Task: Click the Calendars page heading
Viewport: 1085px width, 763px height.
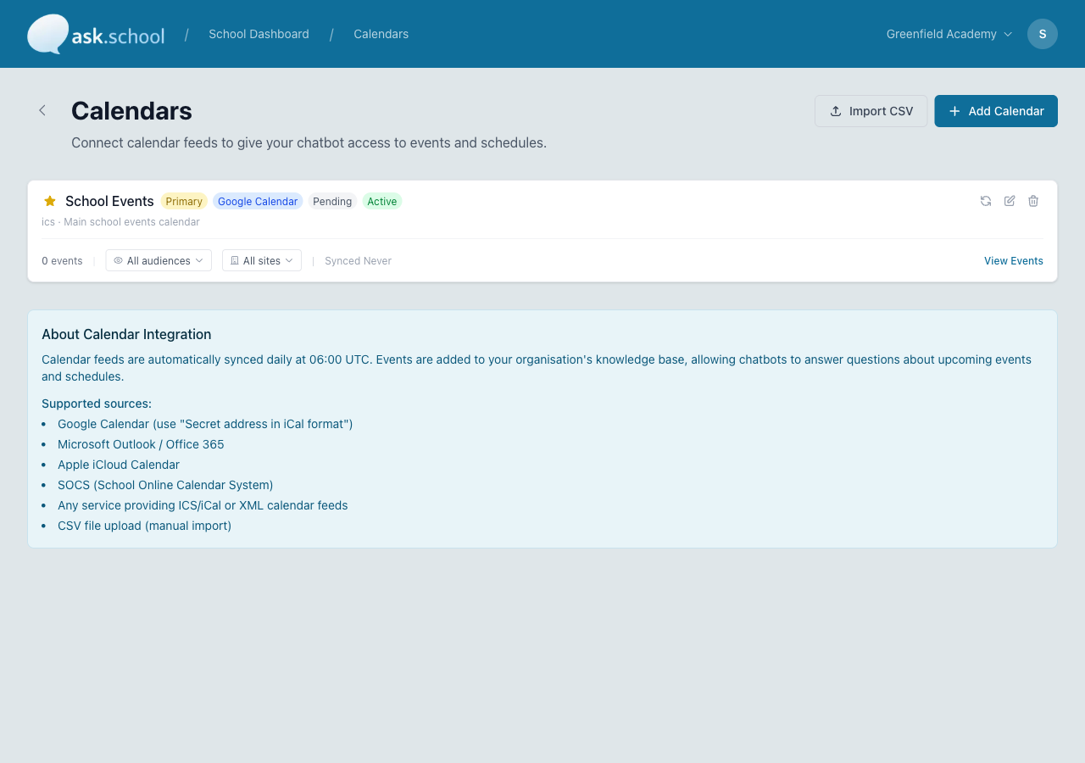Action: click(x=131, y=110)
